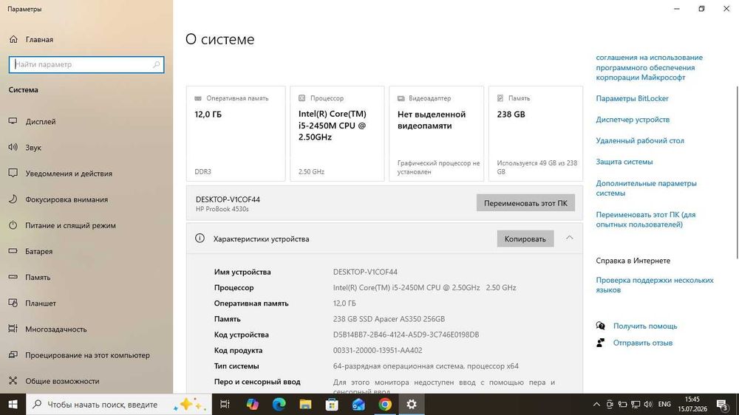This screenshot has width=739, height=415.
Task: Click the device code value D5B14BB7
Action: pyautogui.click(x=406, y=335)
